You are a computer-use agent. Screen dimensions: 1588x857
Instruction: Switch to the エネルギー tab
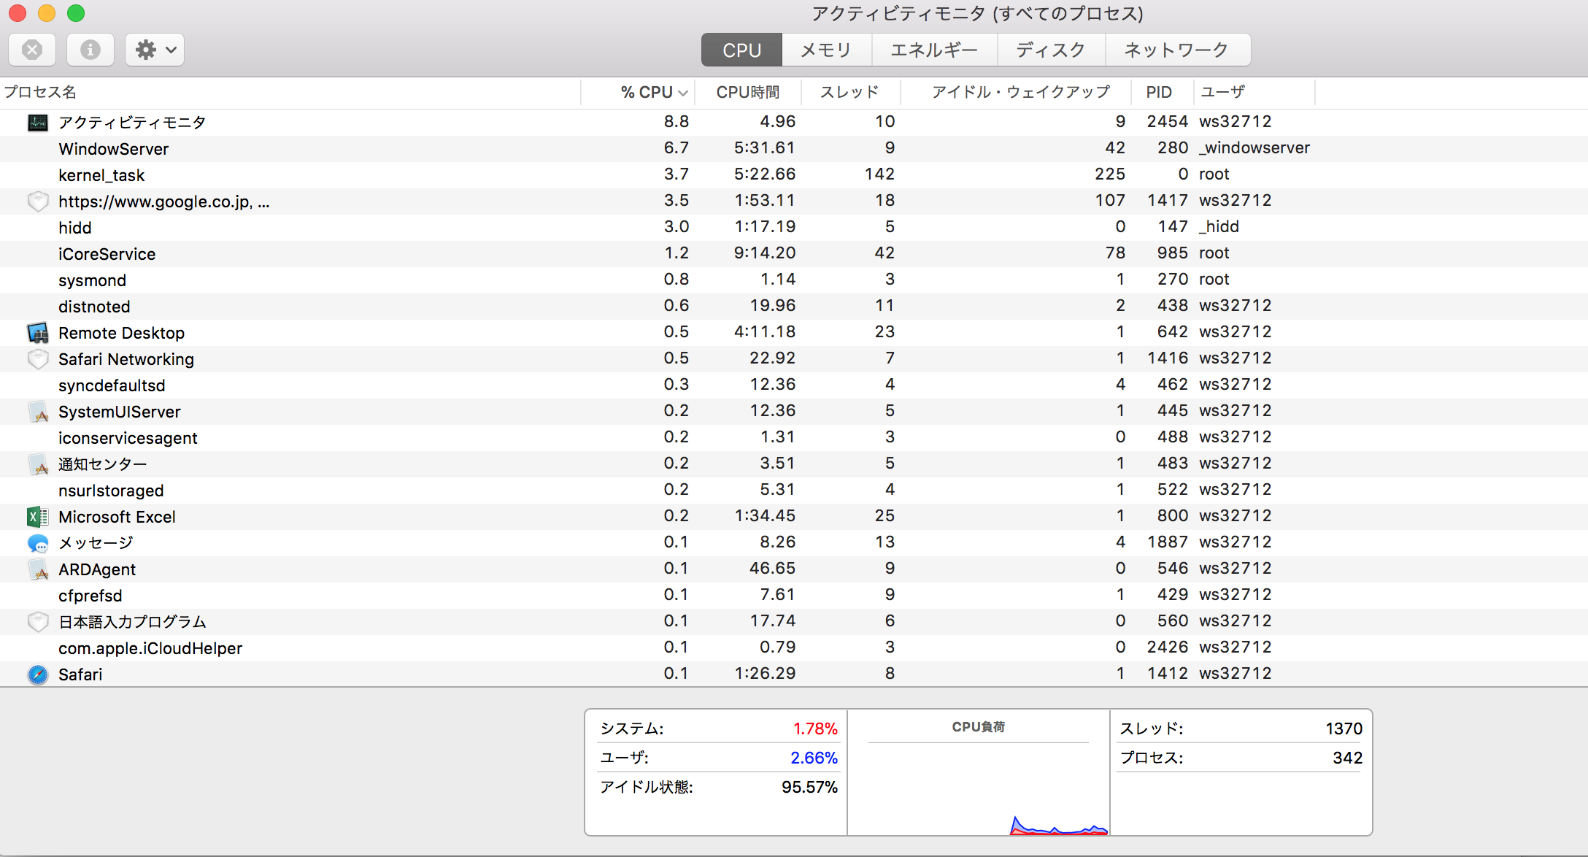[x=934, y=50]
